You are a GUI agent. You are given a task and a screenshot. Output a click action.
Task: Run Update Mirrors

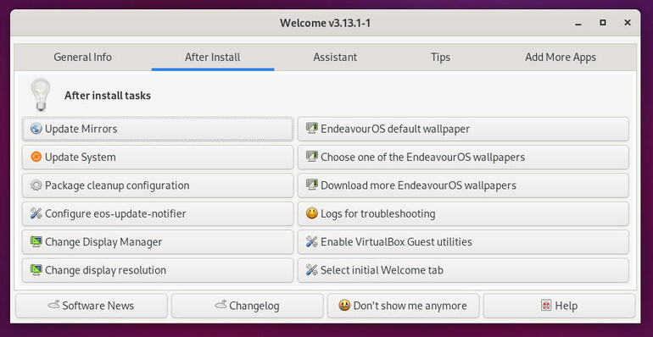click(x=158, y=129)
